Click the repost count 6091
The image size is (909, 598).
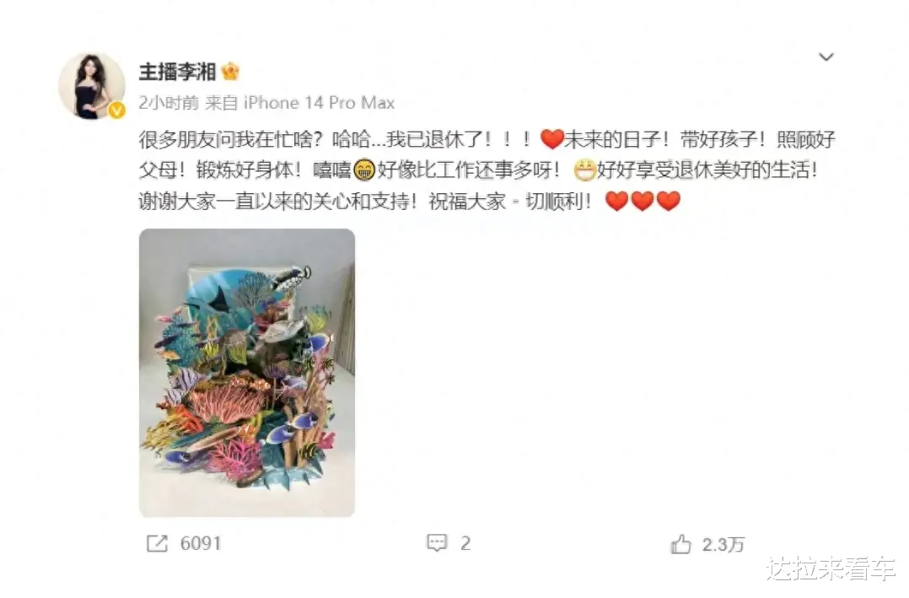tap(201, 543)
